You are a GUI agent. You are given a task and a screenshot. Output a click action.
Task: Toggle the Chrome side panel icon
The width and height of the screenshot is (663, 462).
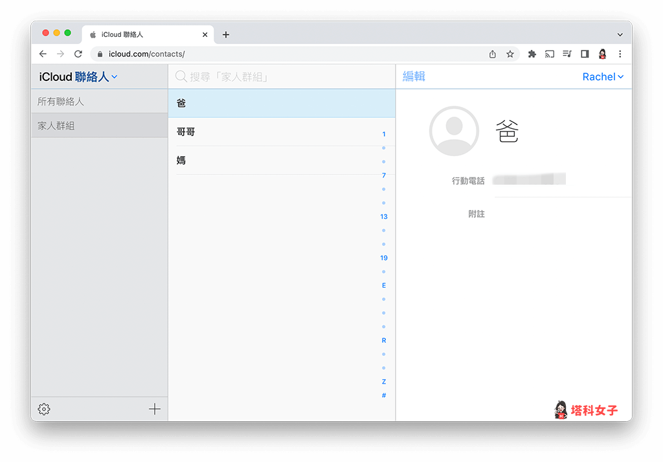585,54
